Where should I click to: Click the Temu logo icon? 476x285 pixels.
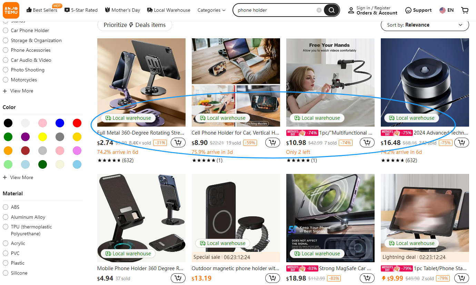(x=11, y=10)
